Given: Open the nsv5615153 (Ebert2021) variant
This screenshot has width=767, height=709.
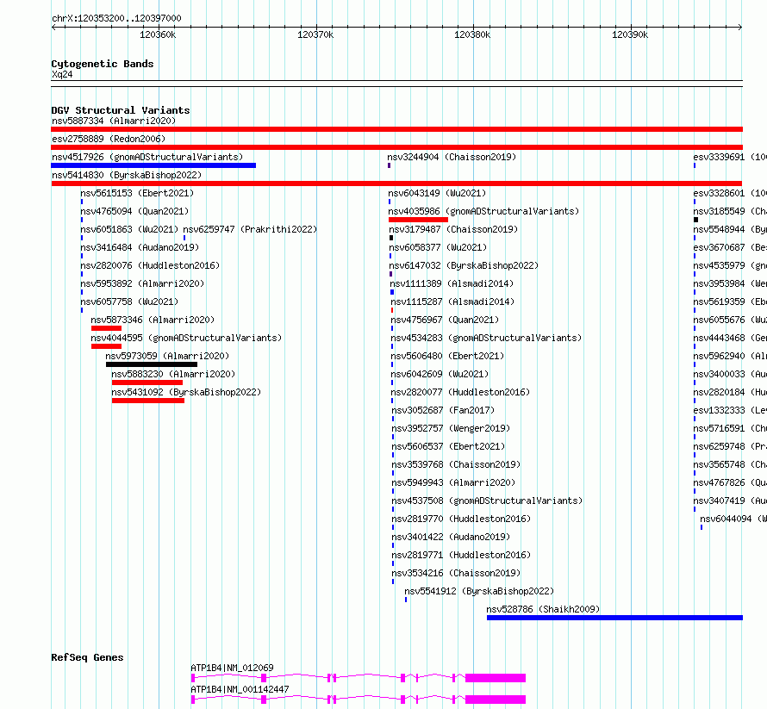Looking at the screenshot, I should [137, 193].
